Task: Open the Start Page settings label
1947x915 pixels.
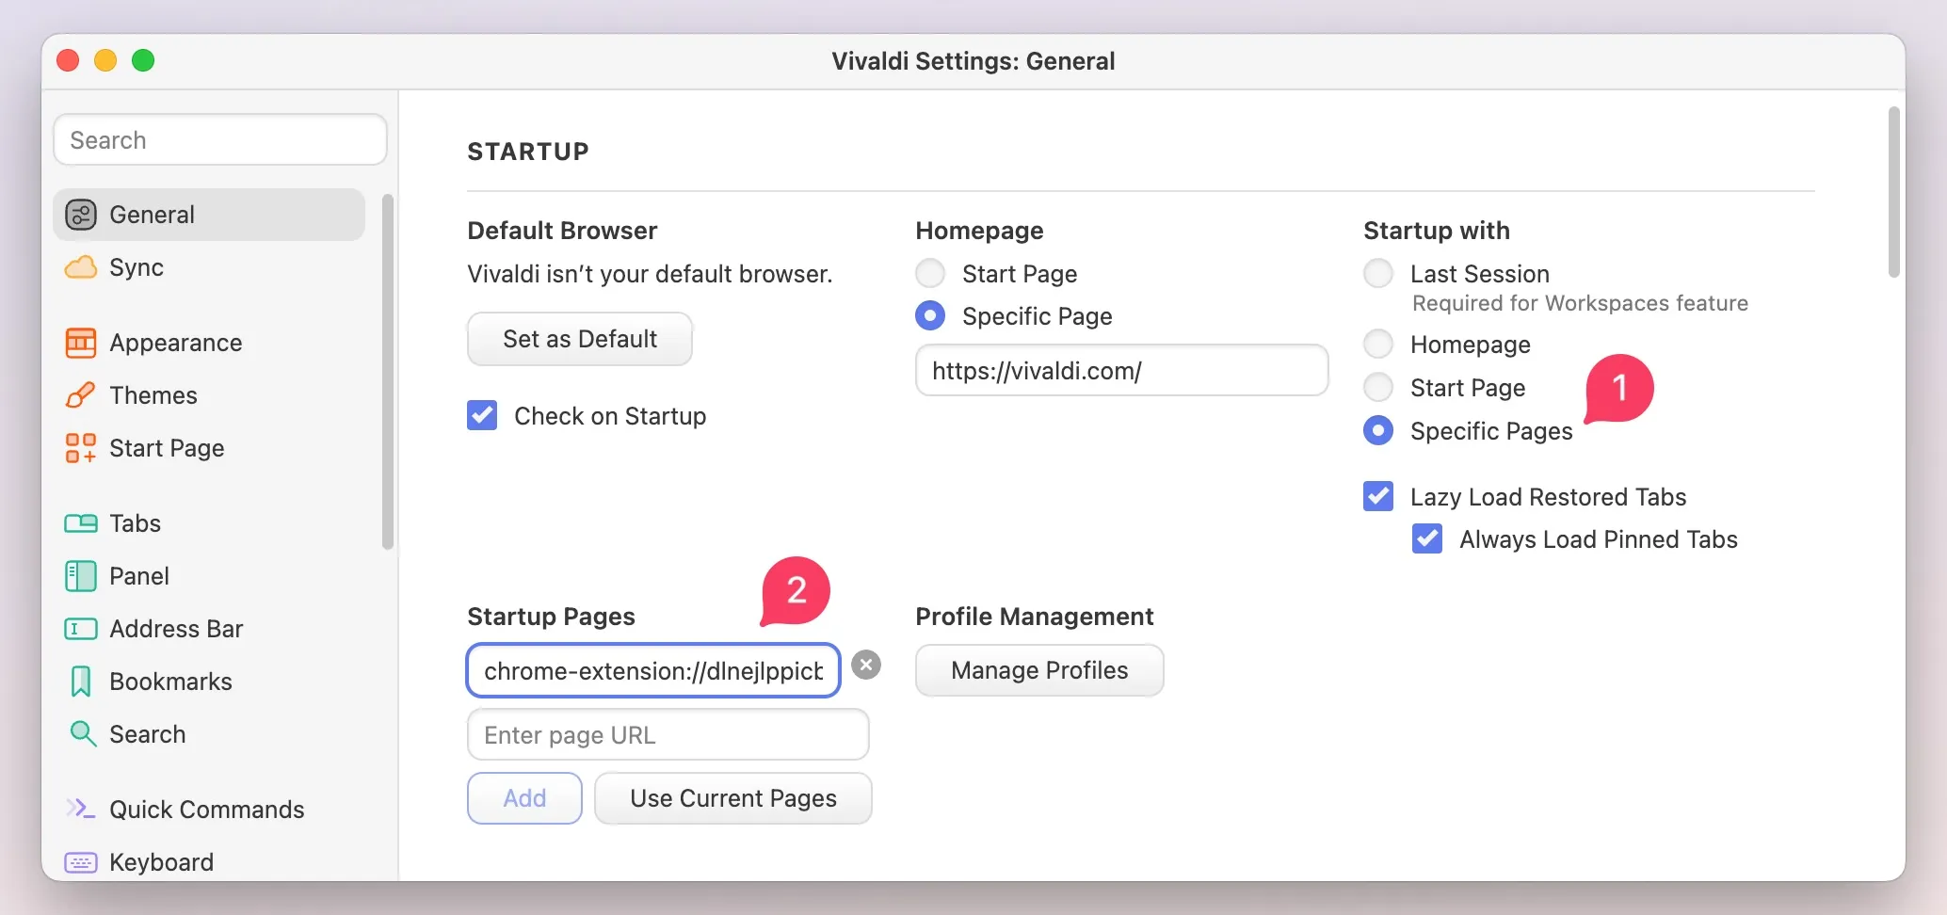Action: pyautogui.click(x=167, y=448)
